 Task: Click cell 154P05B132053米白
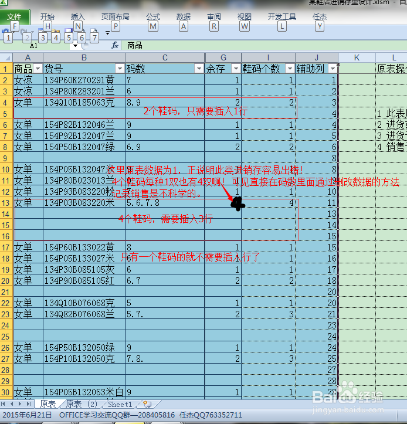(x=84, y=392)
